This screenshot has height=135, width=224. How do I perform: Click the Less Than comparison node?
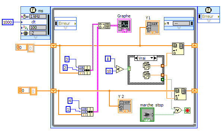120,69
